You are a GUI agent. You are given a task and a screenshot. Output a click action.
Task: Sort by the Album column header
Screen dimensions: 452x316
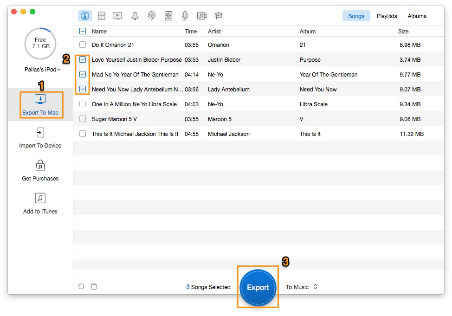pos(308,32)
